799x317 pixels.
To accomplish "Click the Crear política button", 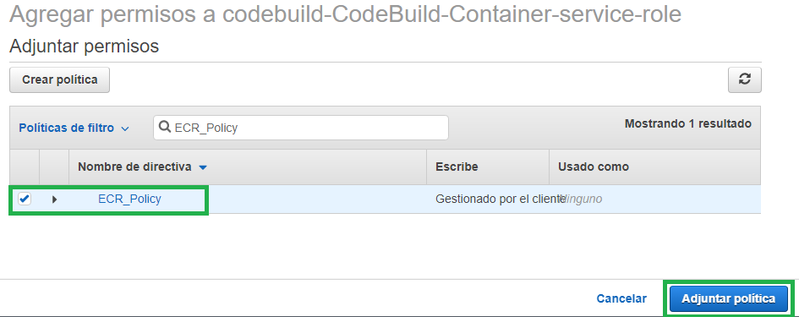I will [x=60, y=80].
